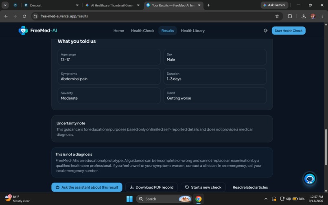This screenshot has height=205, width=328.
Task: Bookmark this page with the star icon
Action: pos(277,16)
